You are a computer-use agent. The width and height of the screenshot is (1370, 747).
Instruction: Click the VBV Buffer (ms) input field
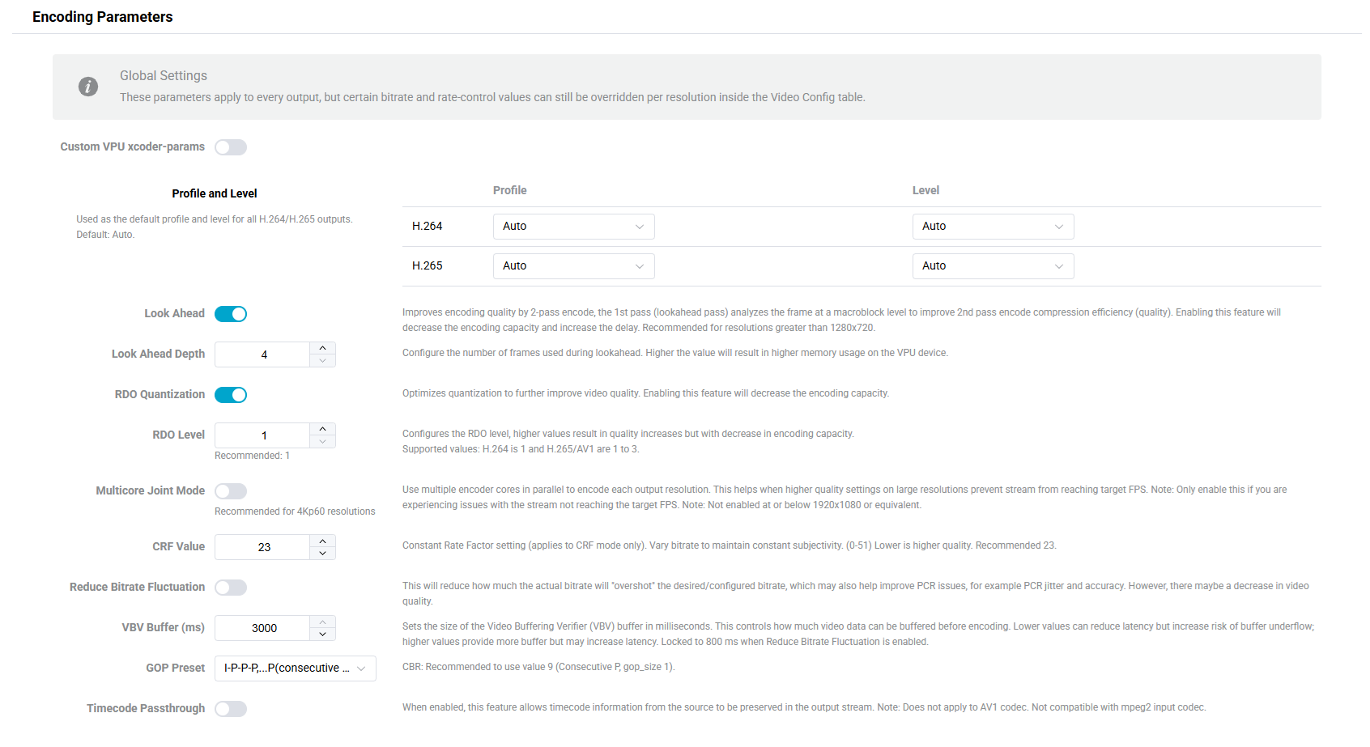263,628
